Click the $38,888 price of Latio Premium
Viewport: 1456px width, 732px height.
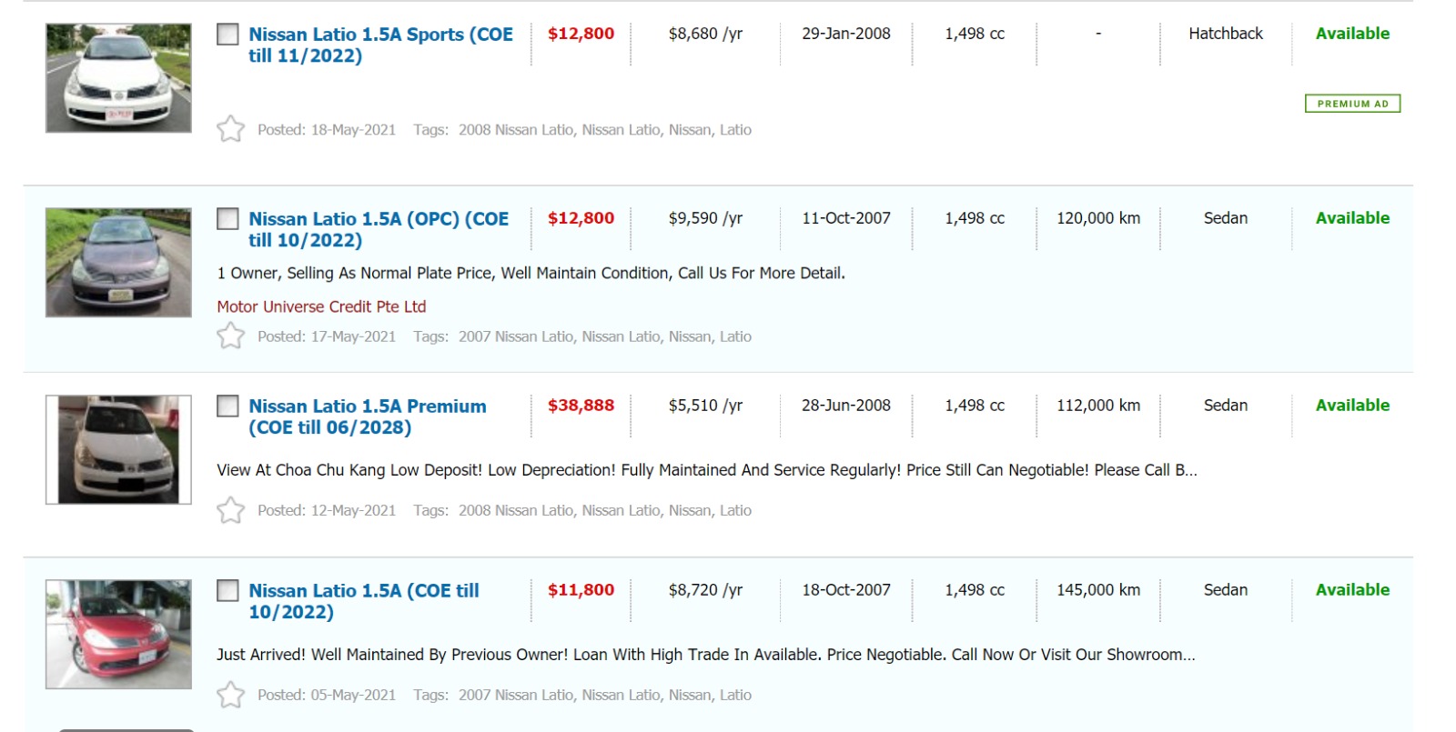tap(581, 406)
